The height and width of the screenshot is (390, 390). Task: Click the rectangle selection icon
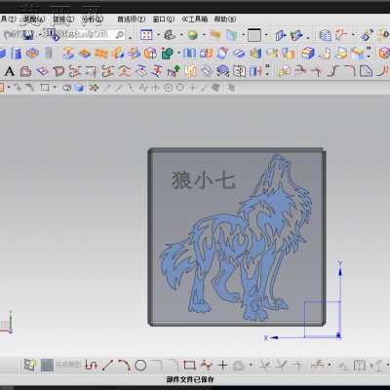pyautogui.click(x=45, y=88)
